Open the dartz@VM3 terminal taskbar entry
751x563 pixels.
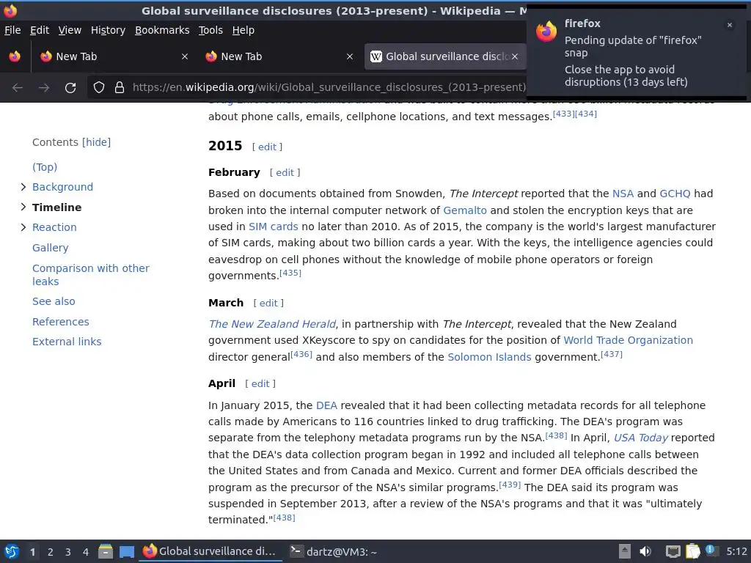[334, 552]
